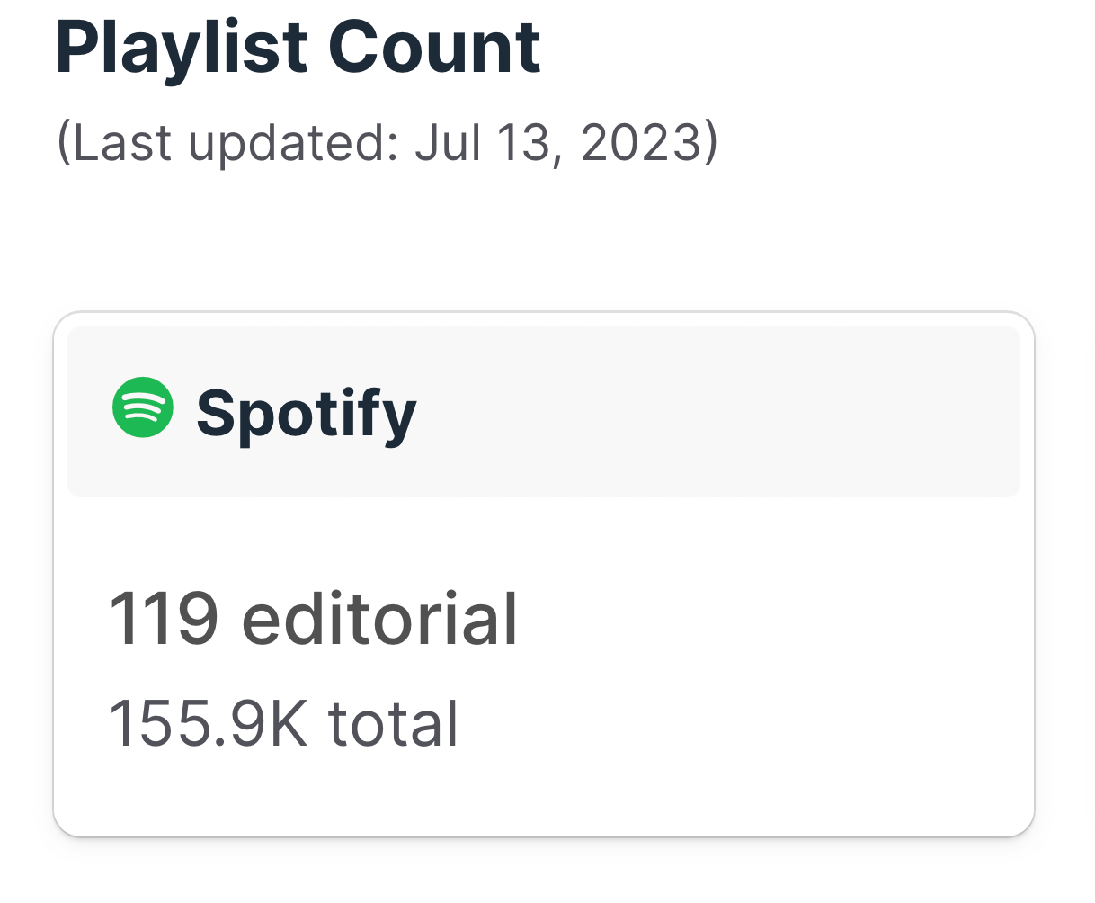This screenshot has width=1095, height=903.
Task: Click the 155.9K value in the card
Action: coord(209,724)
